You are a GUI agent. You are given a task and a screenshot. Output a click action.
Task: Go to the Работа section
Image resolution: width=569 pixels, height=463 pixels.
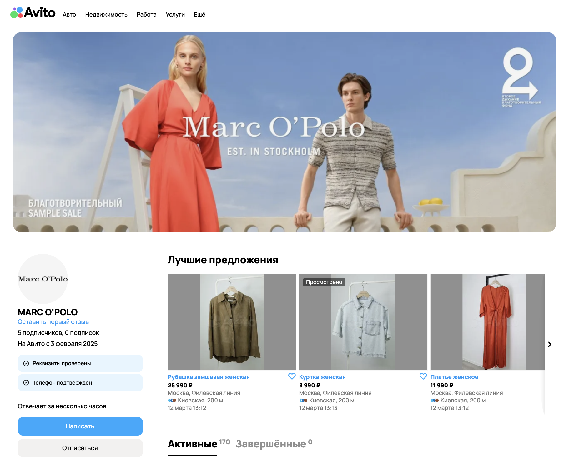pyautogui.click(x=146, y=15)
